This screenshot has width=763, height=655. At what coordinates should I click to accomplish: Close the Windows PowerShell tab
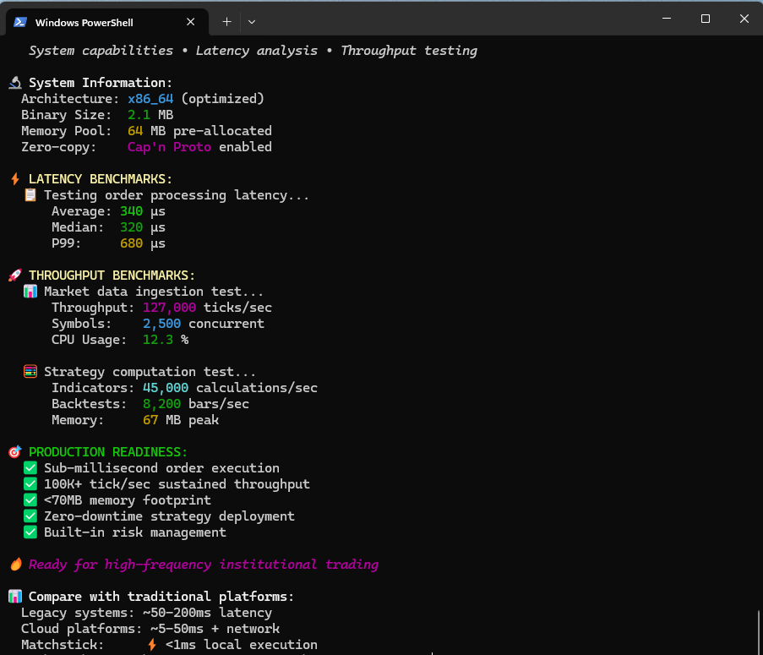[x=191, y=22]
